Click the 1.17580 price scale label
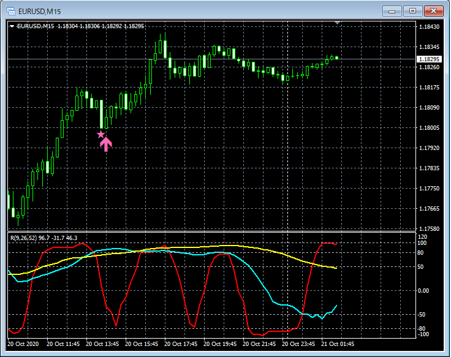 [x=429, y=229]
